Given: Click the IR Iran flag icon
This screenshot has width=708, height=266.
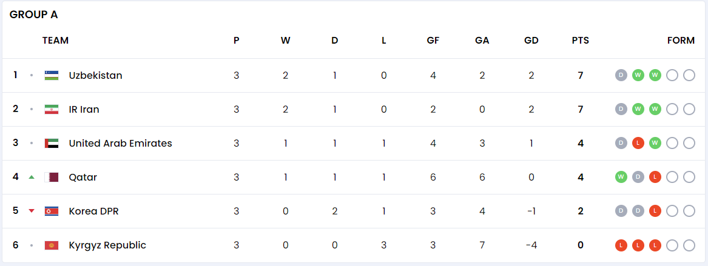Looking at the screenshot, I should (x=52, y=109).
